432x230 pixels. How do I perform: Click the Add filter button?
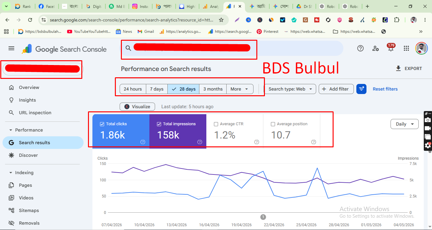click(x=336, y=89)
